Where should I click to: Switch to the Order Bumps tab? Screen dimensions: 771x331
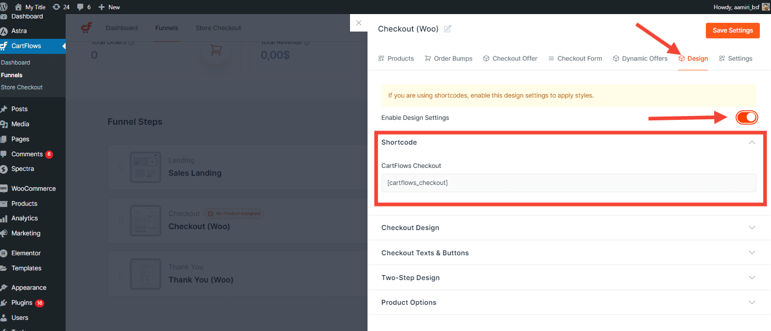[x=448, y=58]
